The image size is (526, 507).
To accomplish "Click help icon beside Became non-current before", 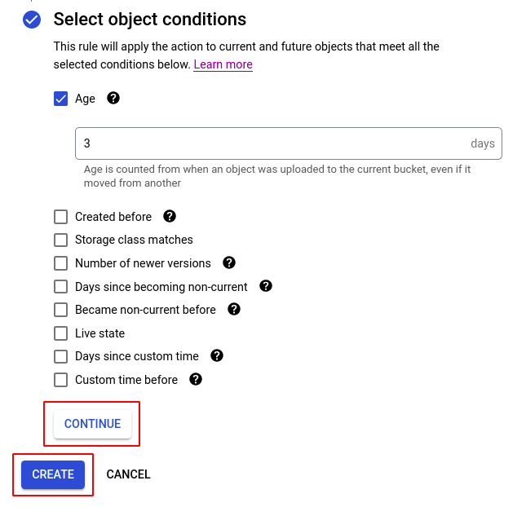I will coord(234,309).
